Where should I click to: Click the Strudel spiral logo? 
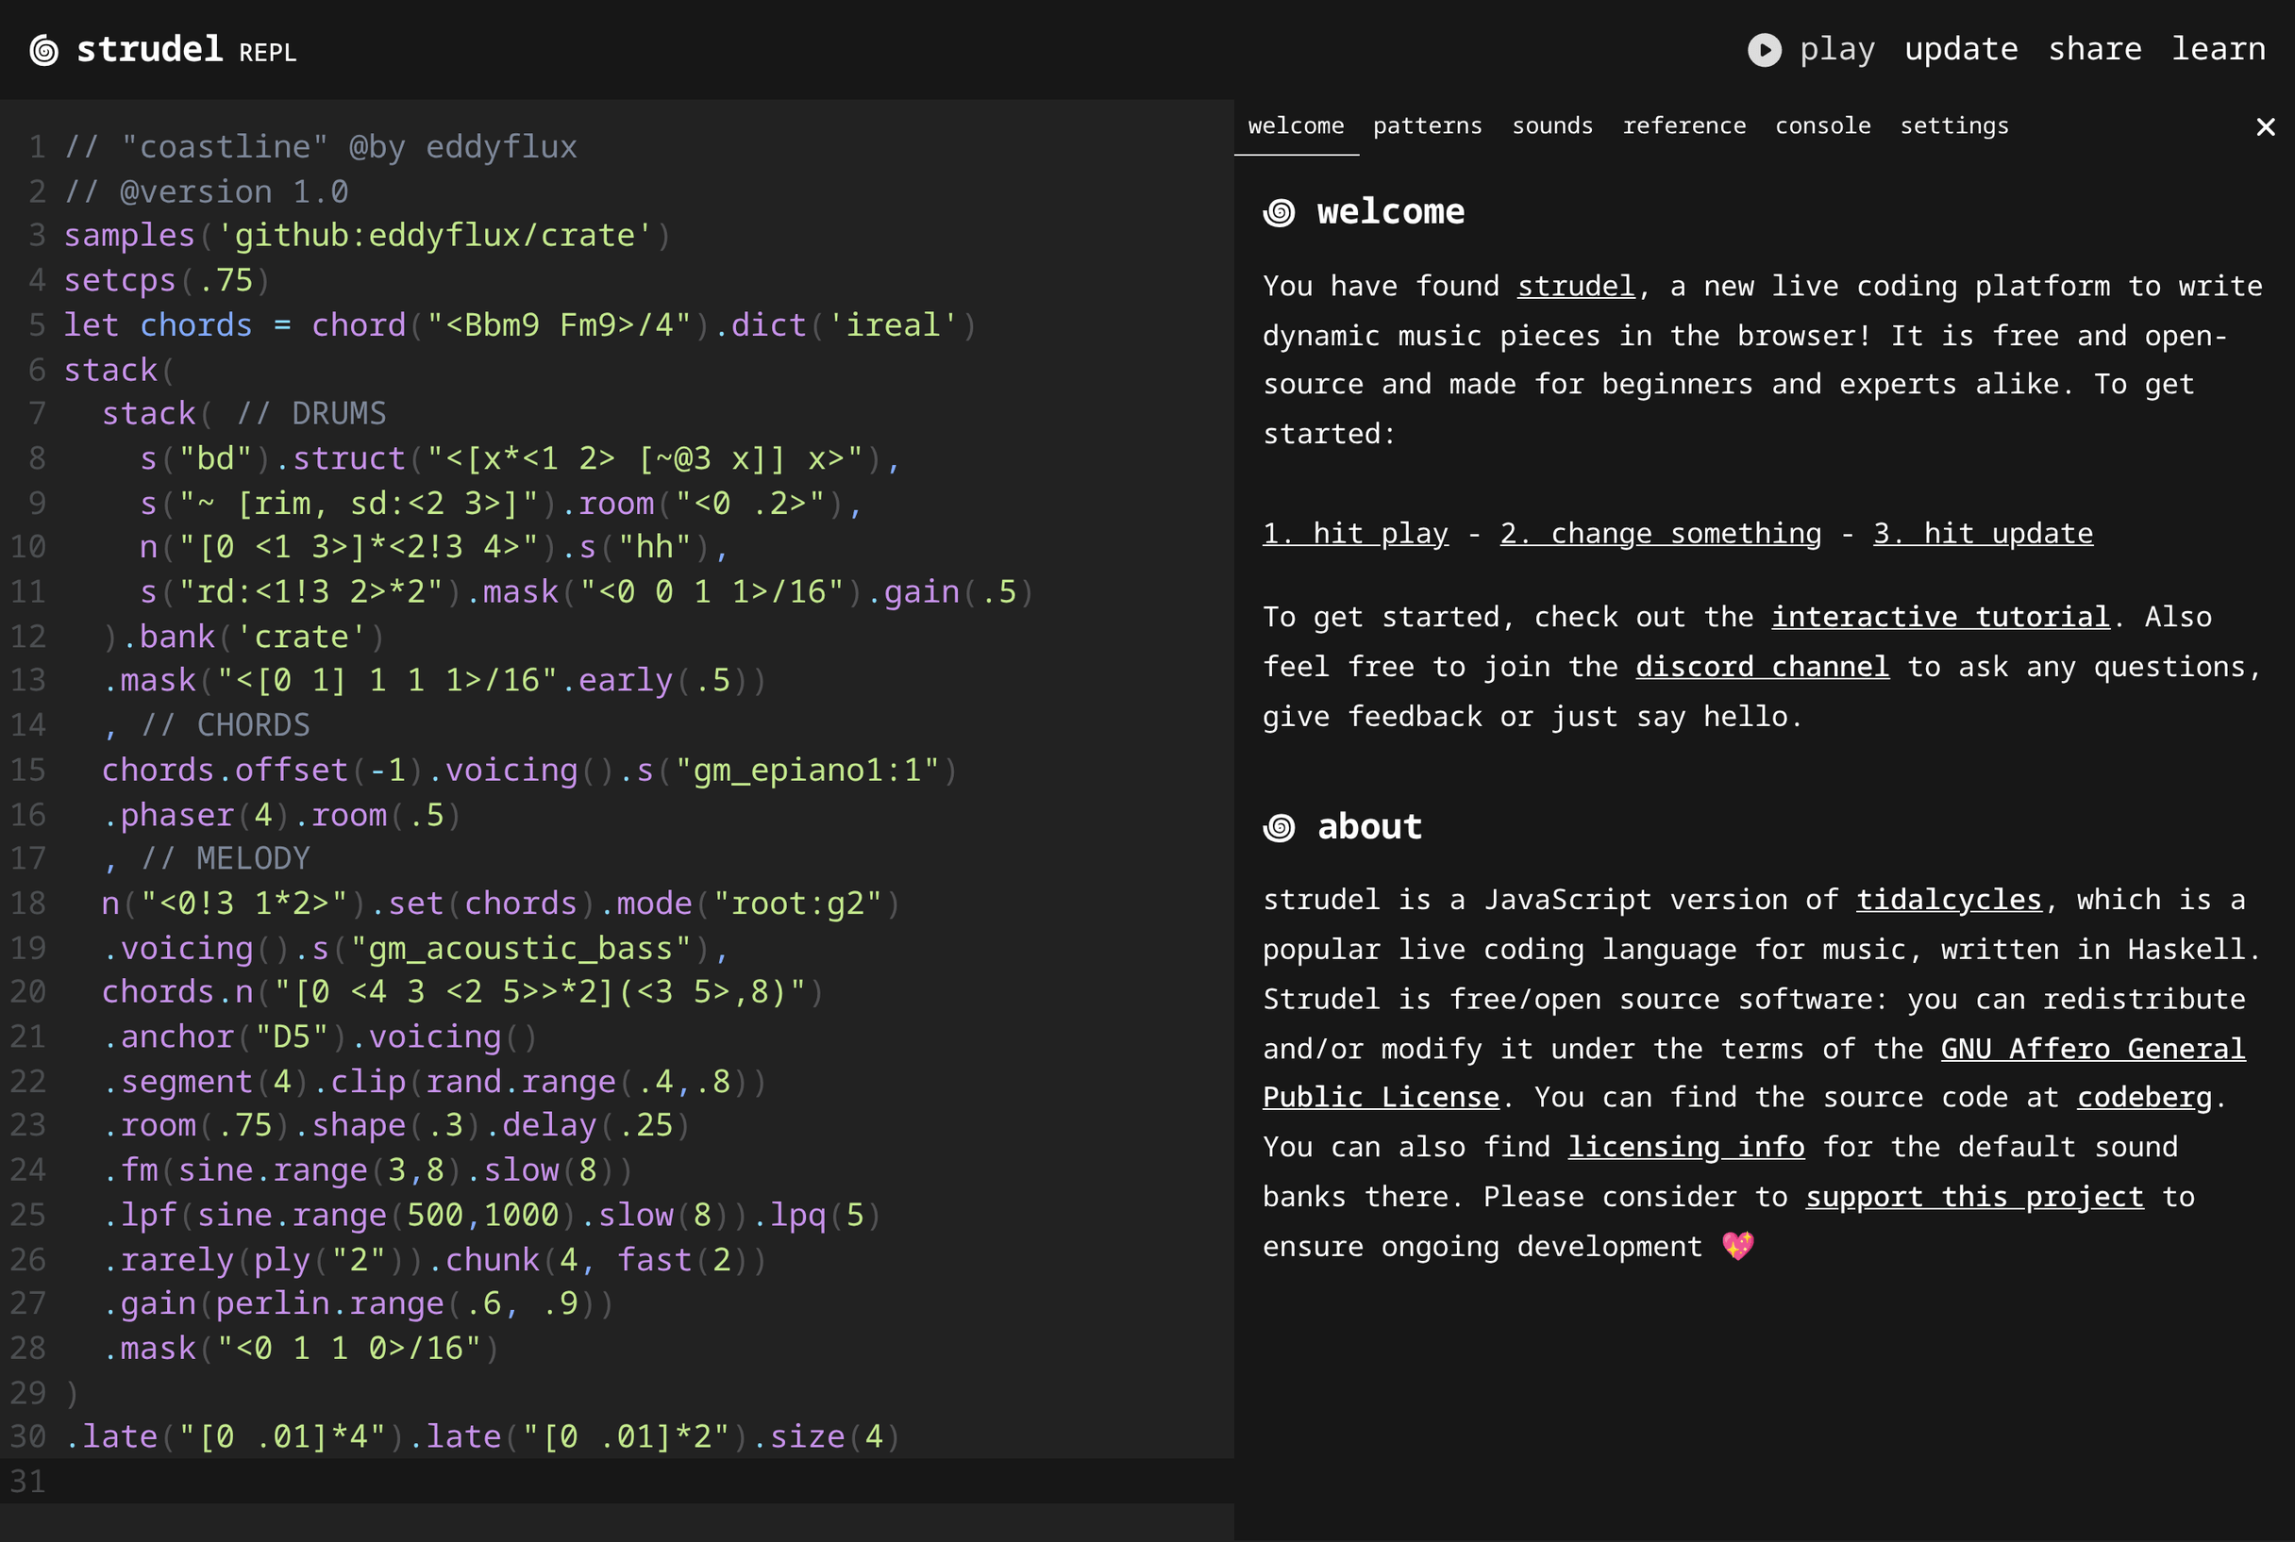(43, 50)
